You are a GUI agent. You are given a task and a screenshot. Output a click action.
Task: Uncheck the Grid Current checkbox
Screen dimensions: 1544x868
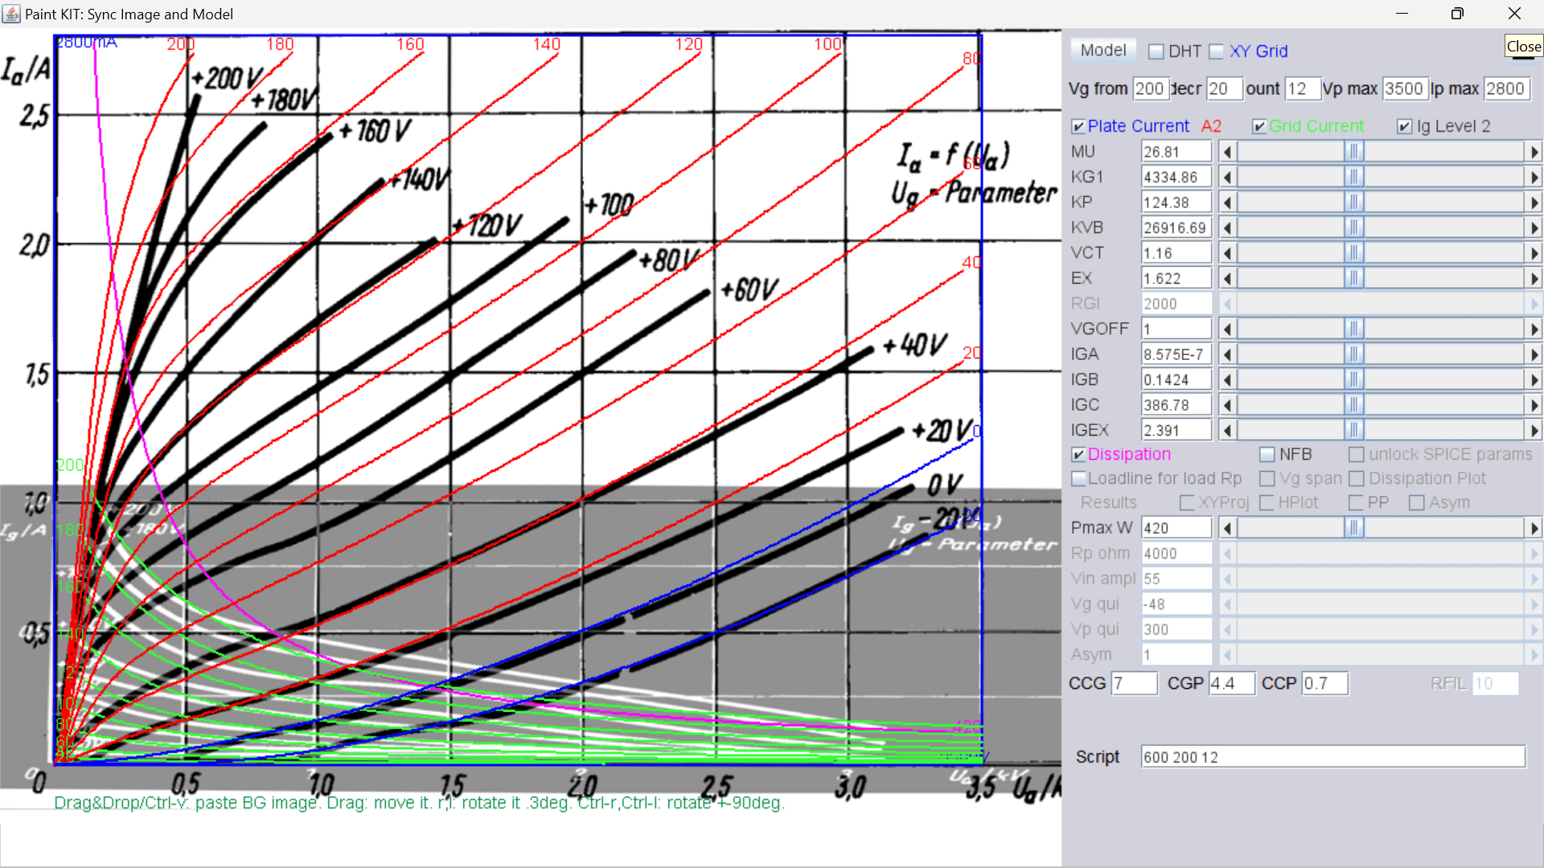tap(1260, 127)
